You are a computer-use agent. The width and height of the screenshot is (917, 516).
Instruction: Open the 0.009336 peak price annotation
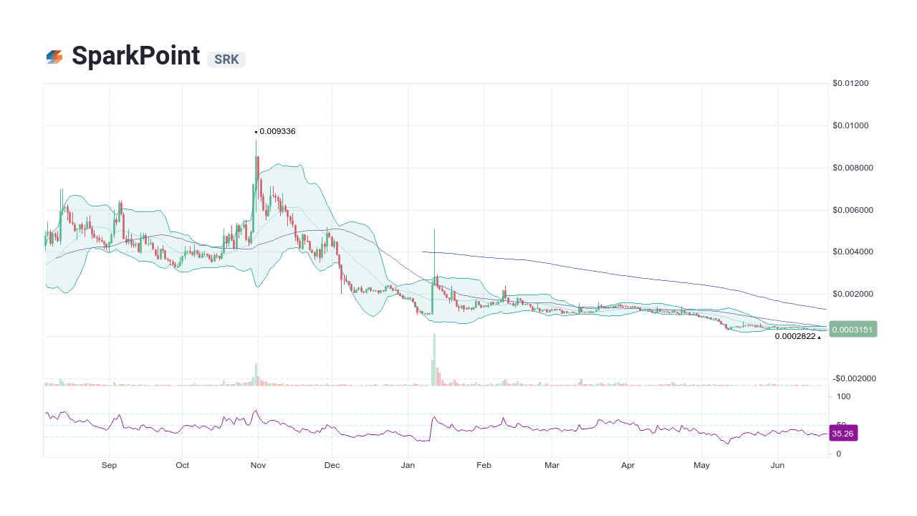(x=277, y=132)
